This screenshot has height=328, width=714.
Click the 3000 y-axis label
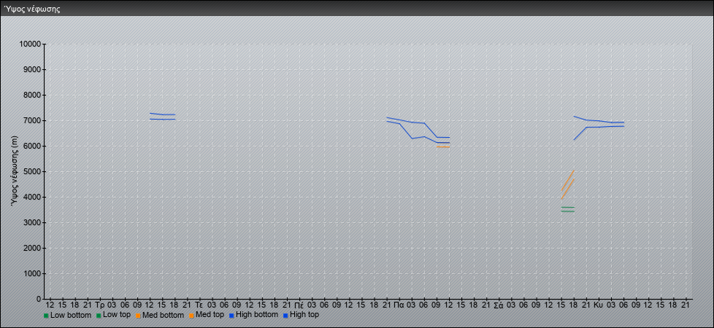click(x=32, y=222)
